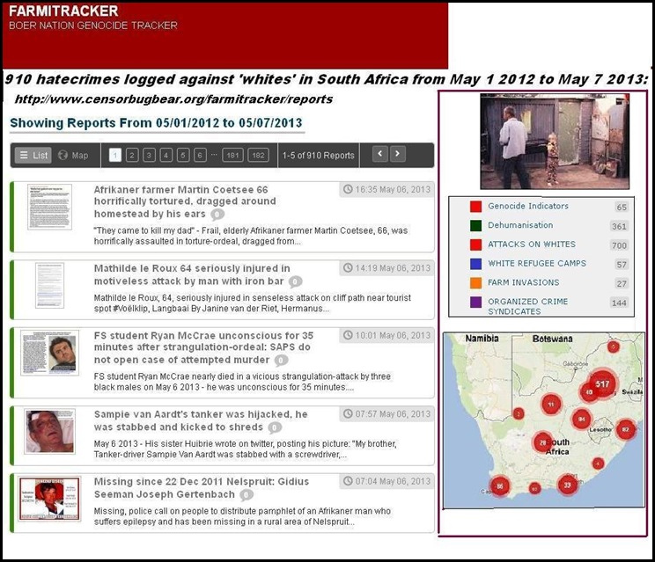Click comment bubble on Martin Coetsee report
The height and width of the screenshot is (562, 655).
point(217,215)
